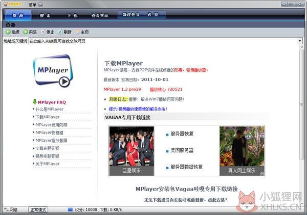This screenshot has height=215, width=307.
Task: Open the MPlayer使用向导 link
Action: click(51, 125)
